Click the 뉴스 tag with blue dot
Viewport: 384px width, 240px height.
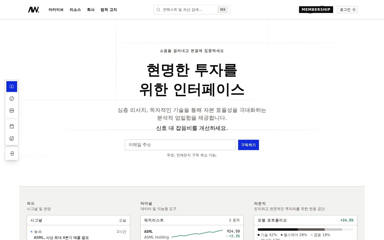(36, 232)
